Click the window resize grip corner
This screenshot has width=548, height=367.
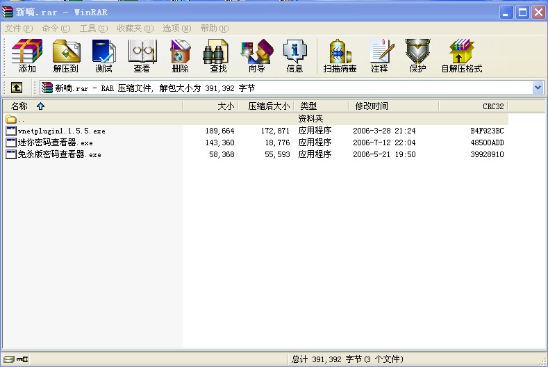point(543,362)
